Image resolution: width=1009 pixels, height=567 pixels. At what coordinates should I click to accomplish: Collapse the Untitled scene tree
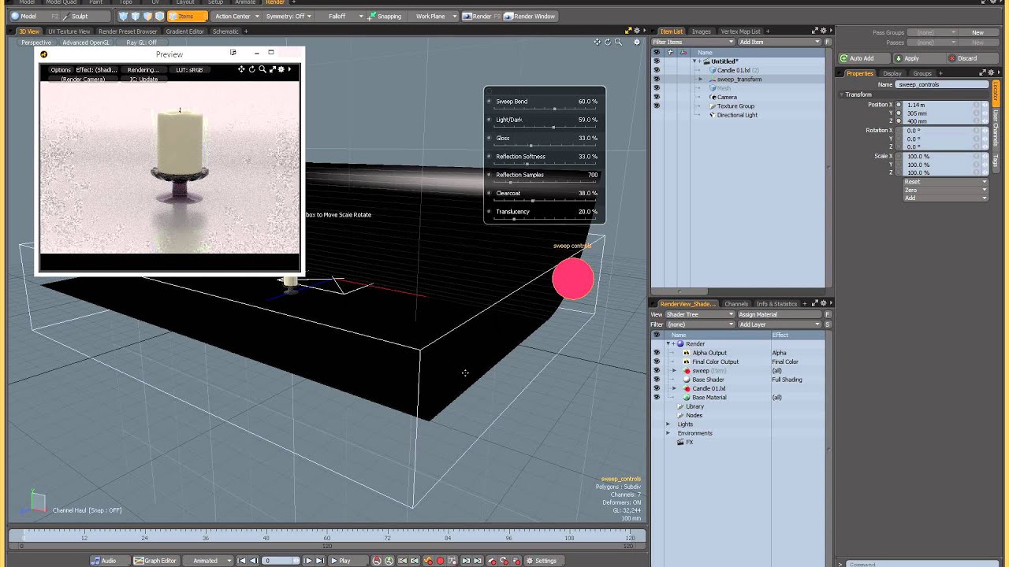pyautogui.click(x=694, y=61)
